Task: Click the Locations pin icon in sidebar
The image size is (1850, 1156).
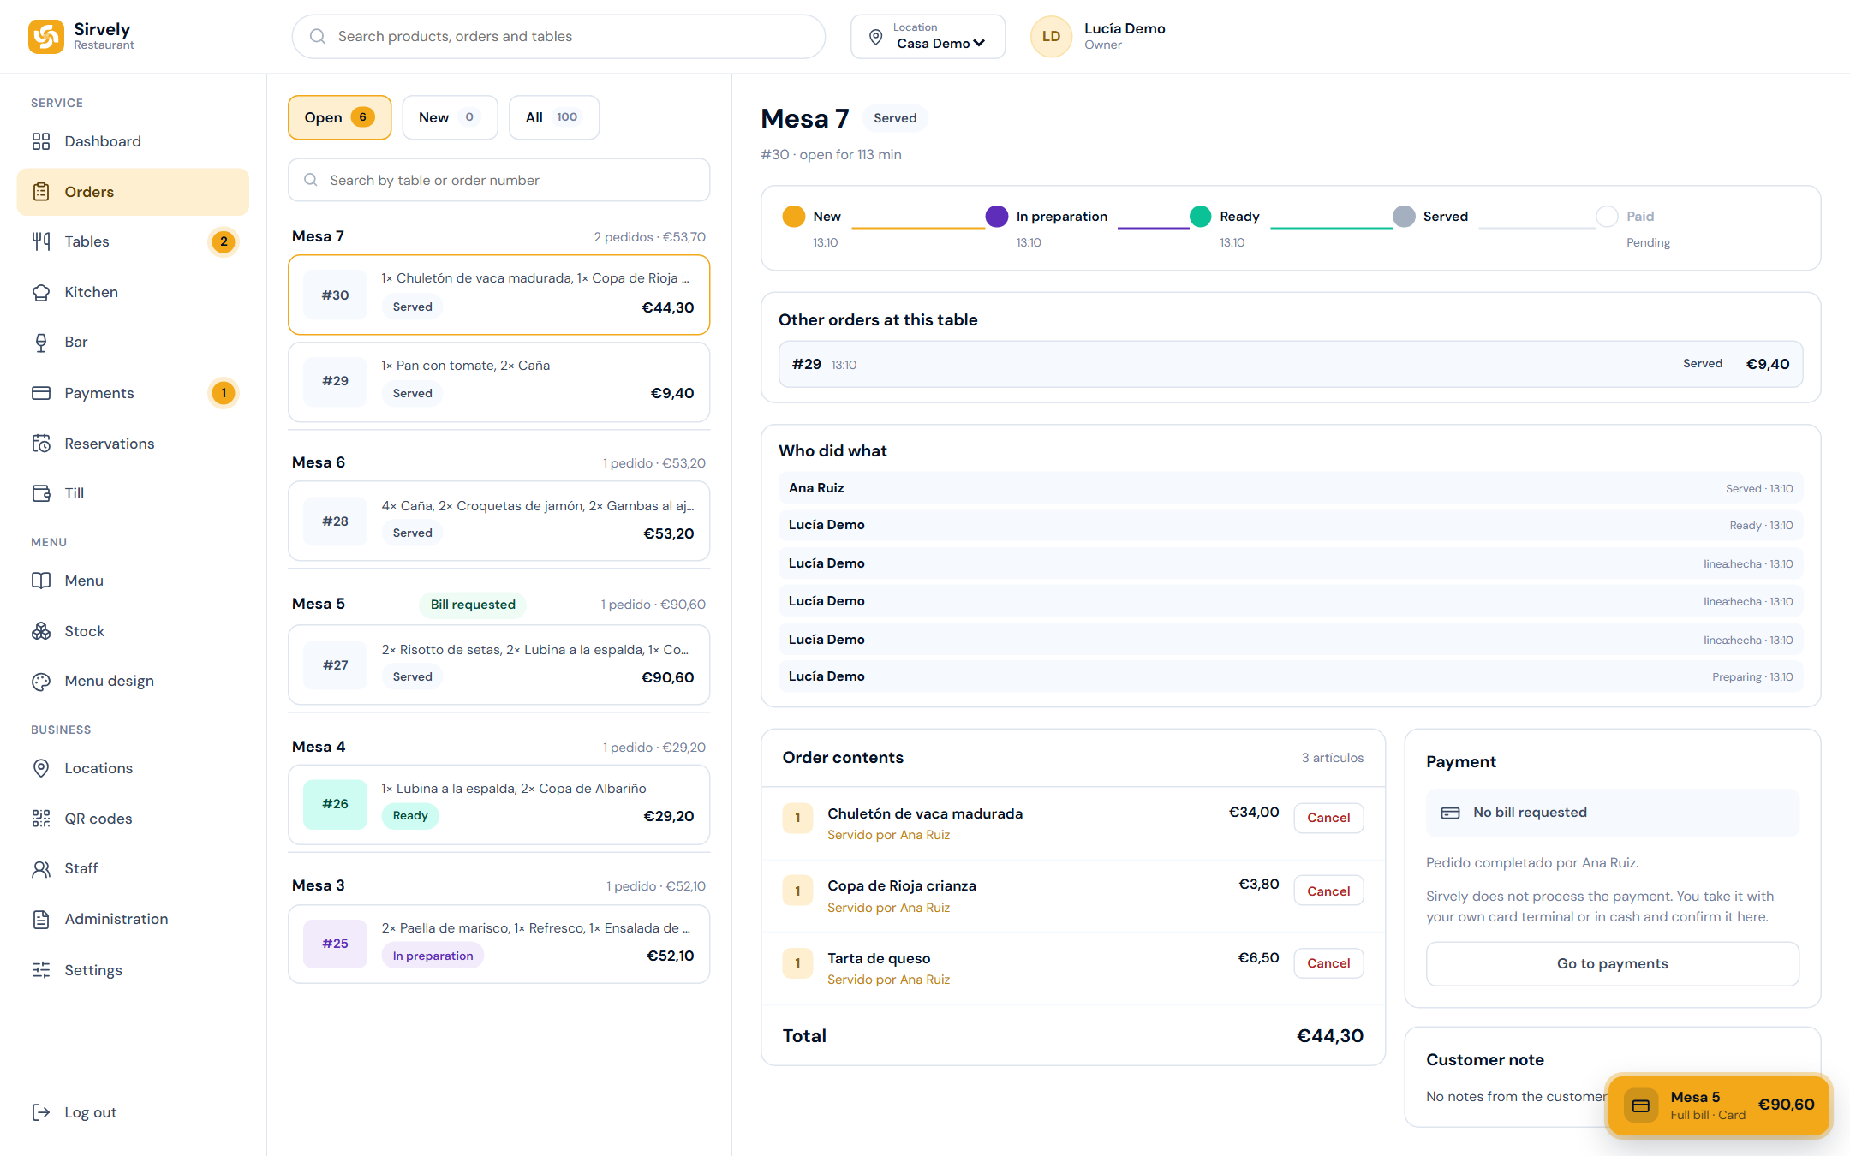Action: (41, 768)
